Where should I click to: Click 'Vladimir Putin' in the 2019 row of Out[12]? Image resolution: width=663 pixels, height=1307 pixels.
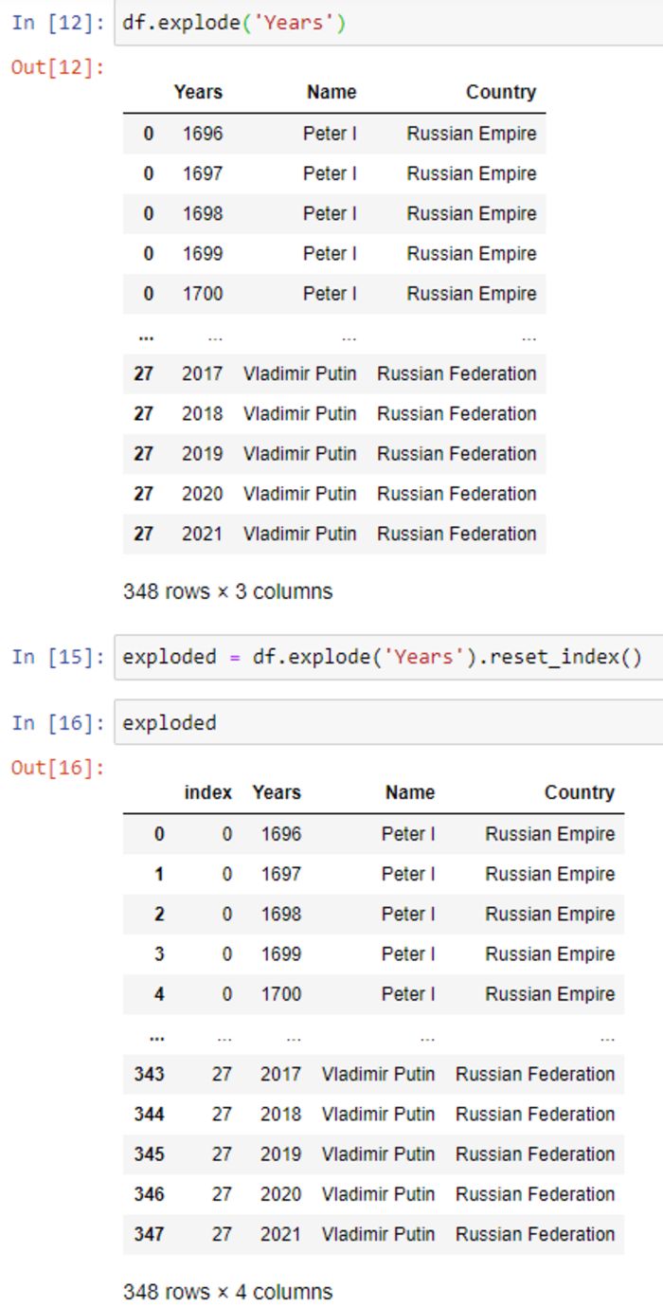[300, 454]
